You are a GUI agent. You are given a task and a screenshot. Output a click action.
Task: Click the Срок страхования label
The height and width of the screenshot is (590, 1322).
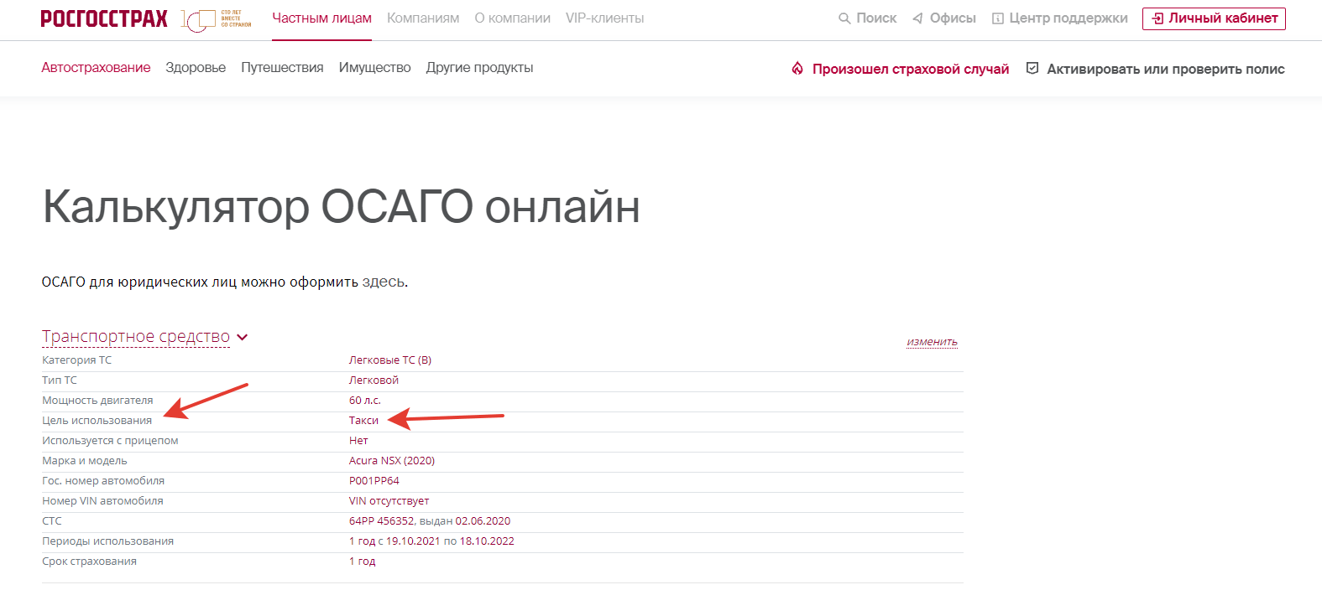(89, 562)
